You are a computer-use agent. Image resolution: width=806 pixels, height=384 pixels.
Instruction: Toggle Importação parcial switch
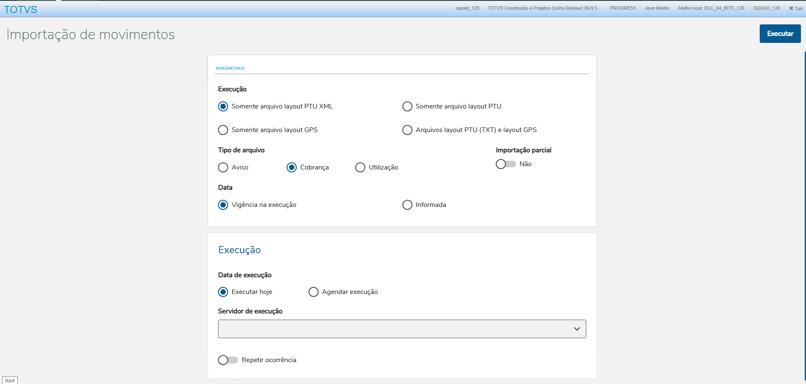click(x=505, y=164)
